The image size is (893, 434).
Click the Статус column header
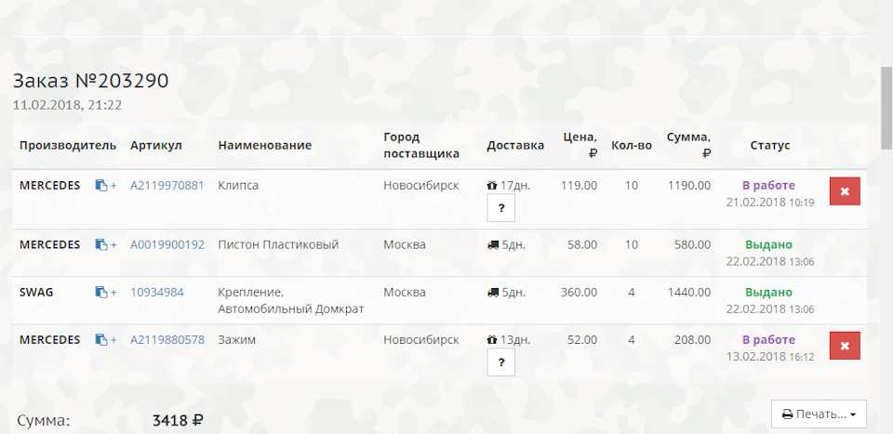770,146
